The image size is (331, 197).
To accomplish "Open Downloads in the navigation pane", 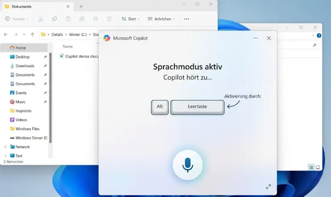I will [x=25, y=66].
